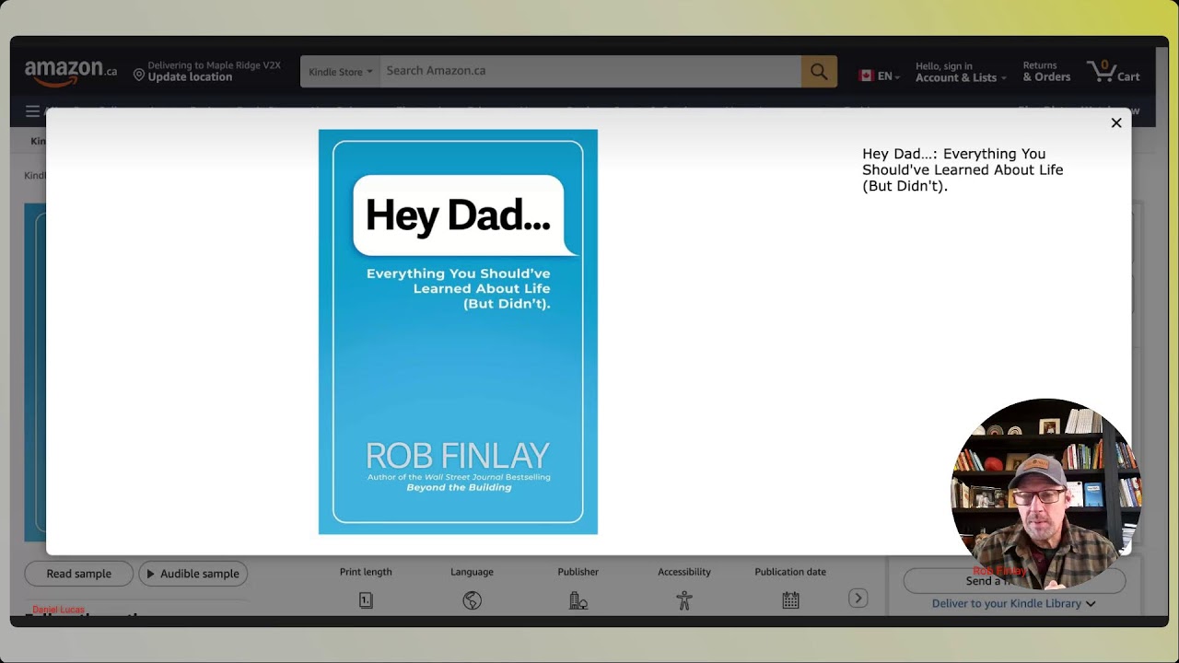Click the Publisher building icon
Image resolution: width=1179 pixels, height=663 pixels.
click(578, 600)
